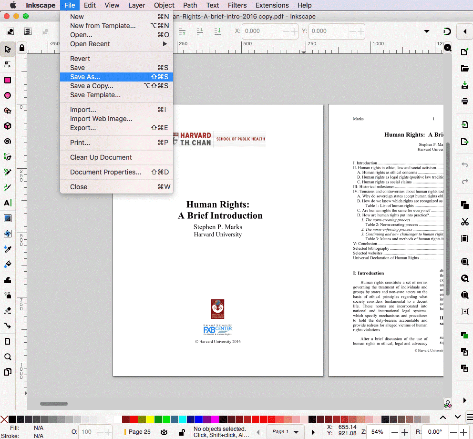This screenshot has width=473, height=439.
Task: Toggle layer visibility eye in status bar
Action: [x=164, y=432]
